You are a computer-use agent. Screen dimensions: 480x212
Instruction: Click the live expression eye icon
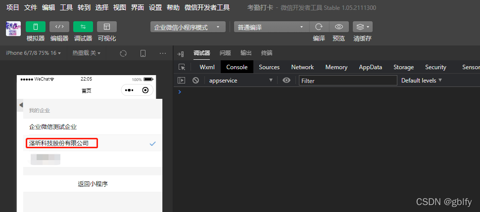[287, 81]
